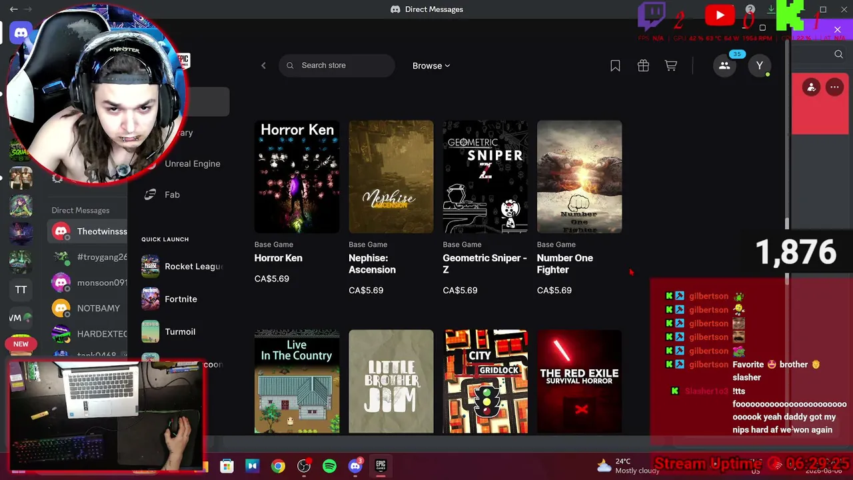The image size is (853, 480).
Task: Open the friends list icon
Action: pos(724,65)
